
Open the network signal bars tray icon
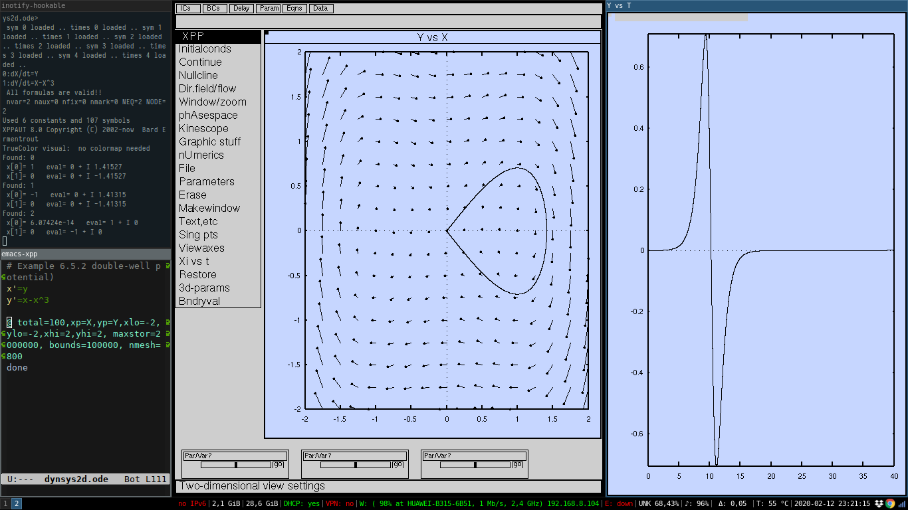coord(901,503)
